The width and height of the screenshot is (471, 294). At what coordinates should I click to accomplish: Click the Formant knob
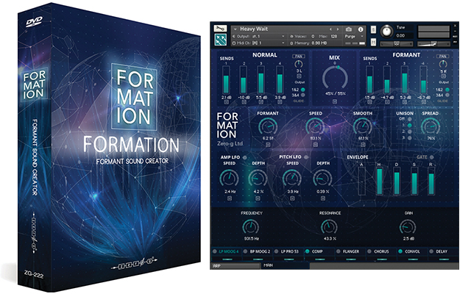click(268, 126)
